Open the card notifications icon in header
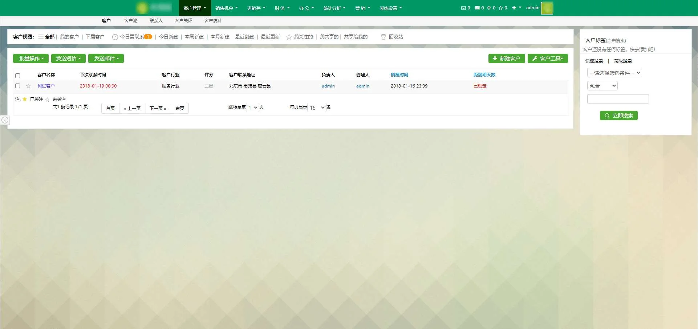698x329 pixels. [477, 8]
